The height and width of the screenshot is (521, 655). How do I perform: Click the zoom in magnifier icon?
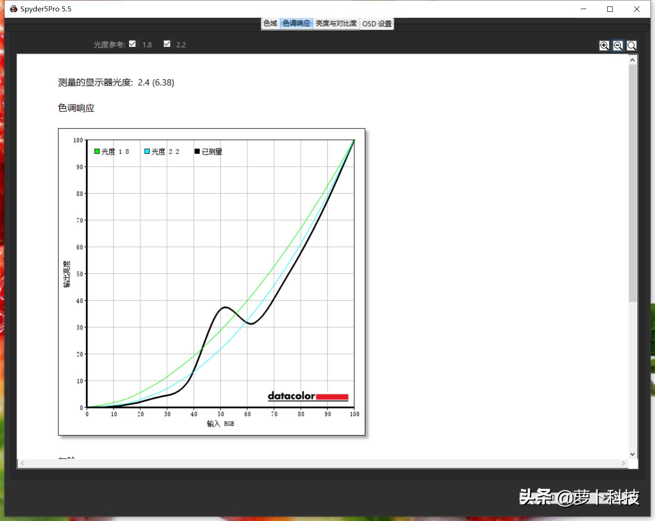tap(604, 46)
